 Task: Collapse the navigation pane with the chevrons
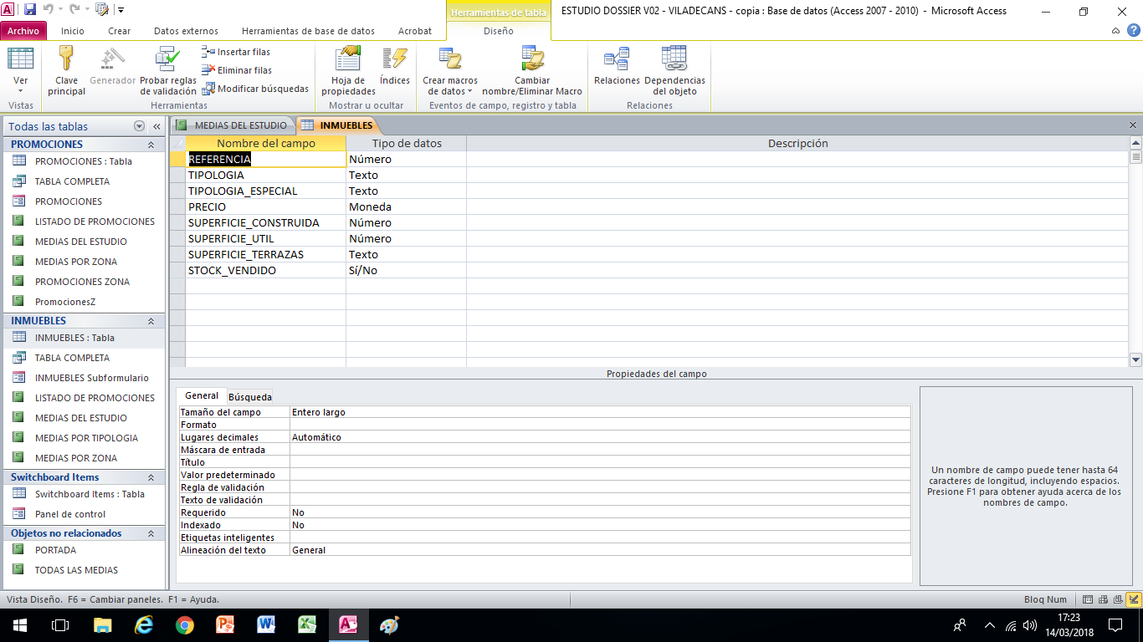pos(156,126)
